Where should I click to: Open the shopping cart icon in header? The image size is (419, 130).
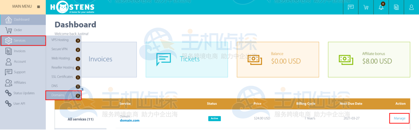pyautogui.click(x=366, y=7)
